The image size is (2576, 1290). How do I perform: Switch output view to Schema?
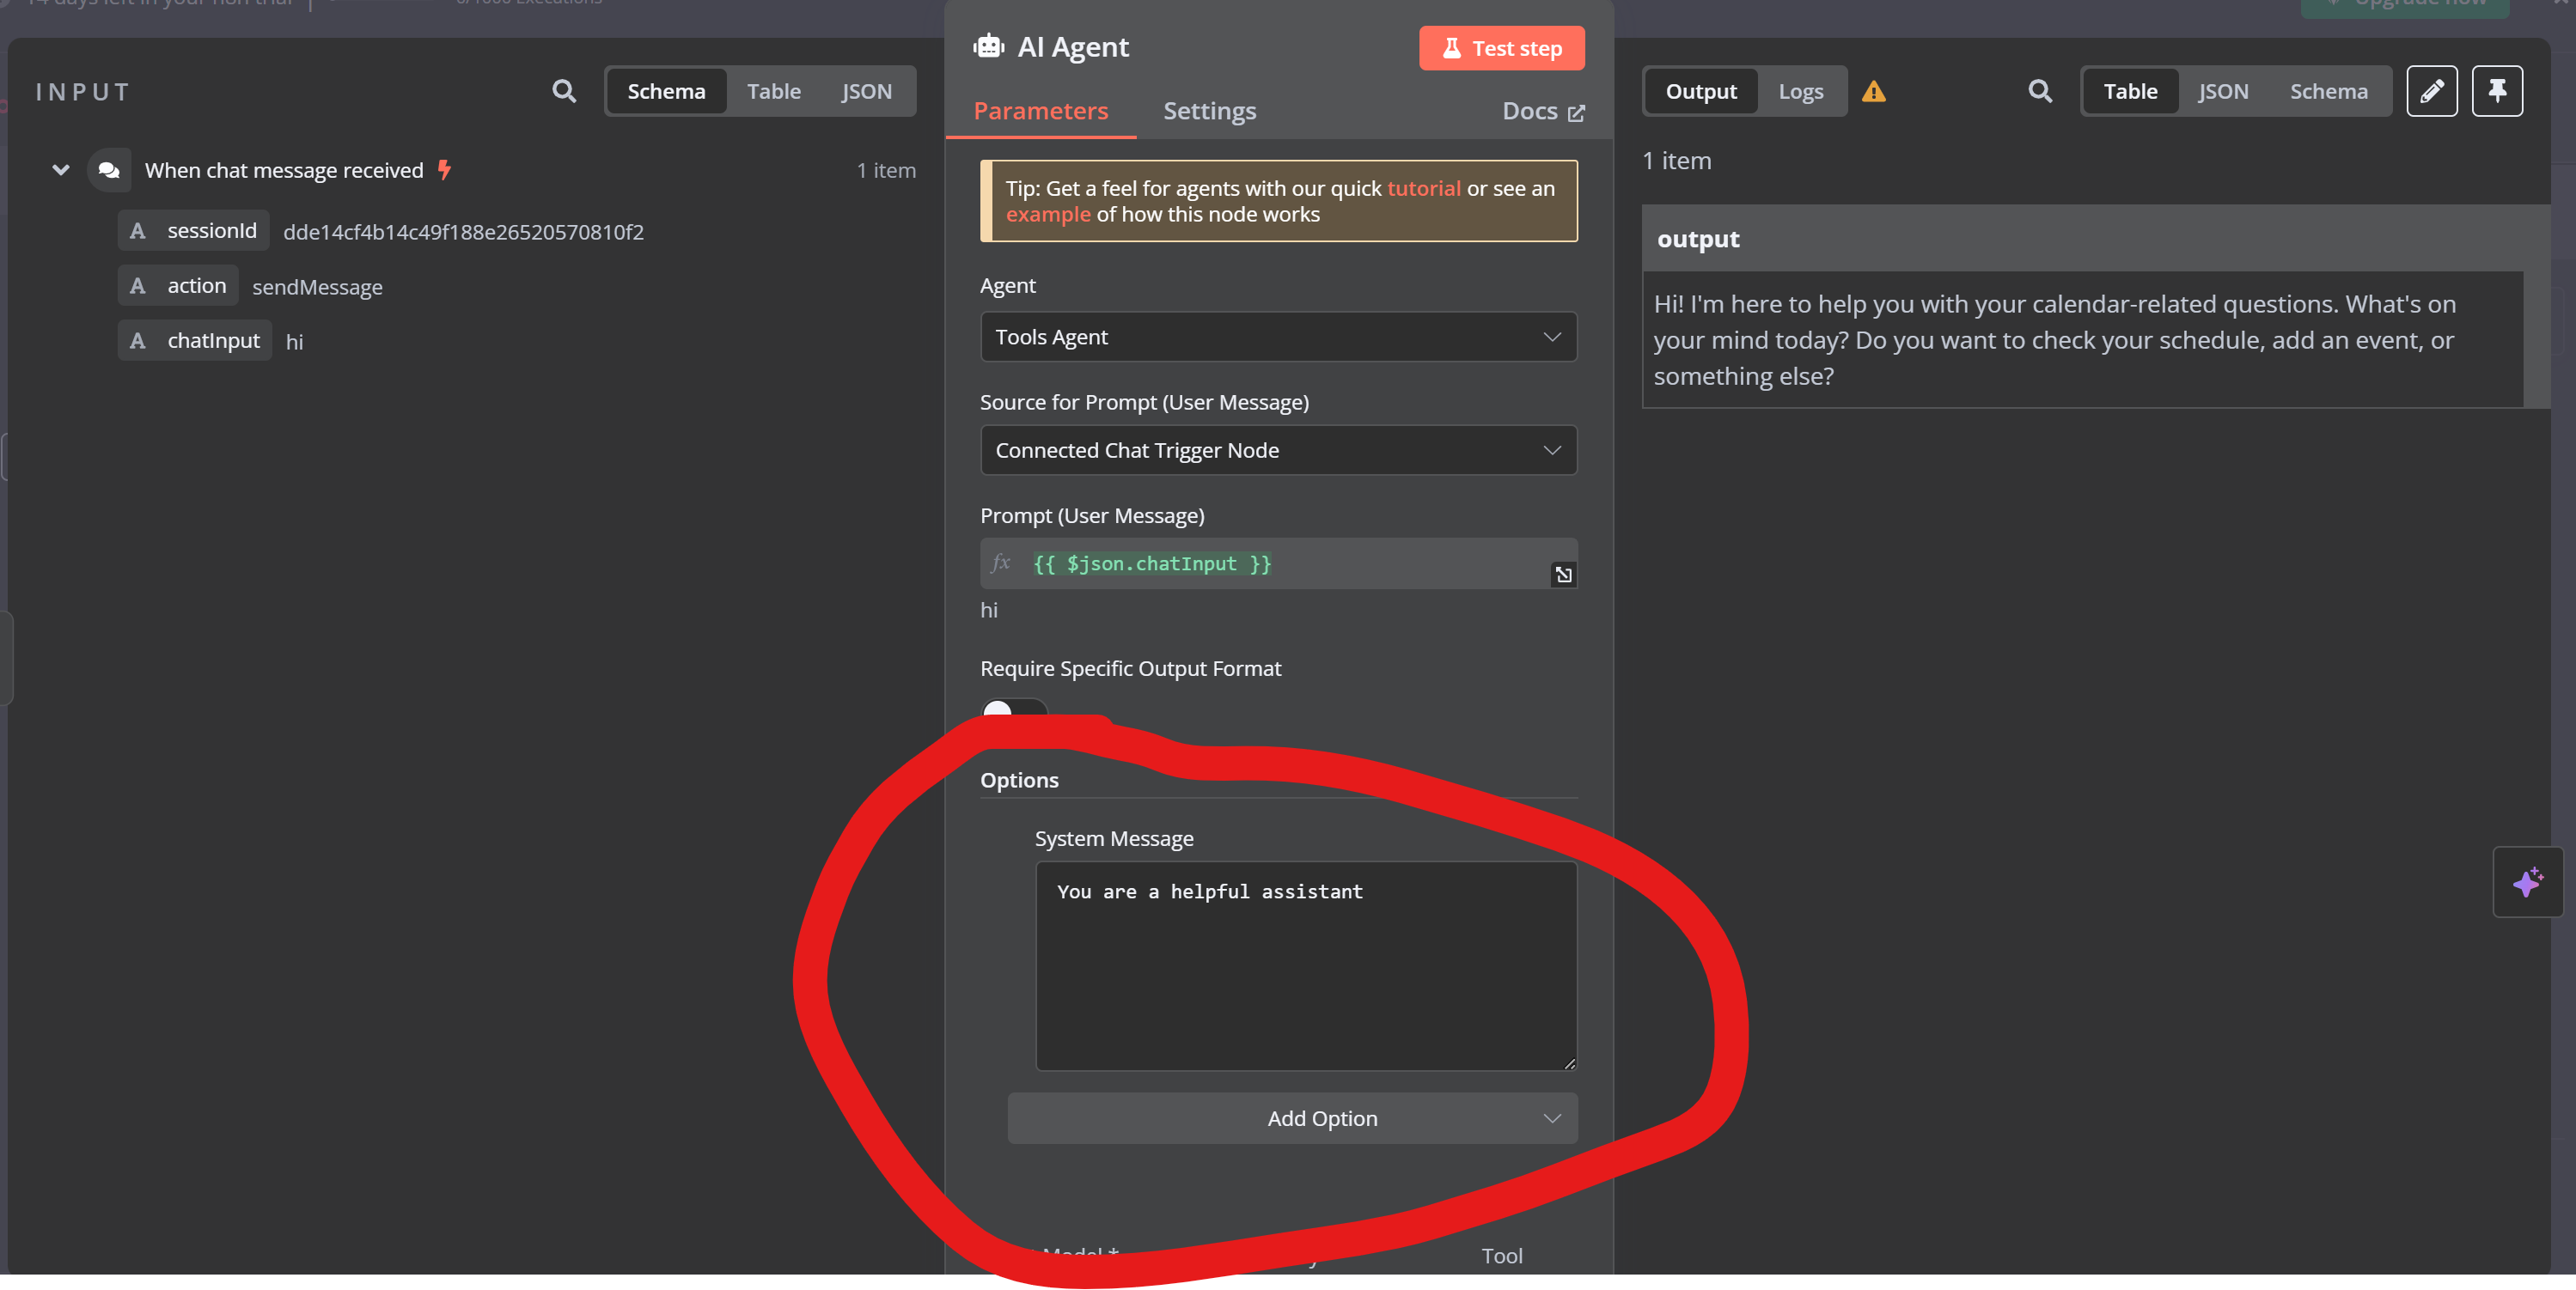coord(2328,91)
